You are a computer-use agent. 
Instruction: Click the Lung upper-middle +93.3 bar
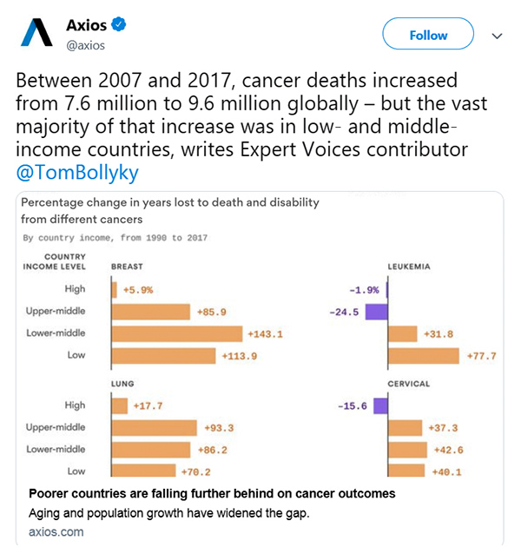click(155, 428)
